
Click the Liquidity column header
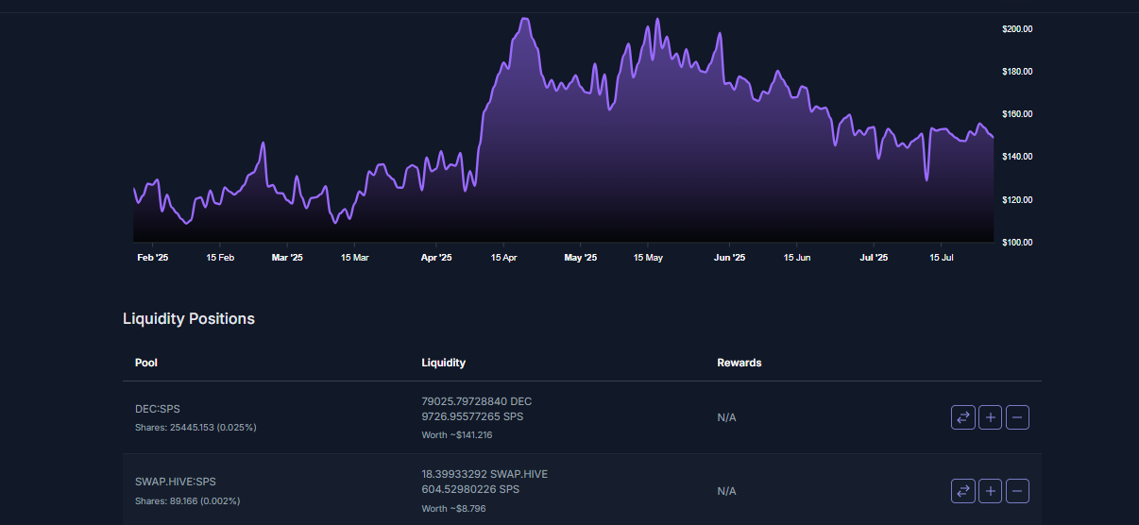443,363
